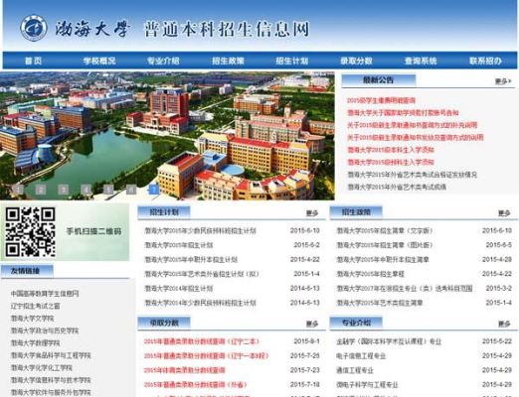The height and width of the screenshot is (397, 519).
Task: Open 渤海大学数理学院 link
Action: coord(36,343)
